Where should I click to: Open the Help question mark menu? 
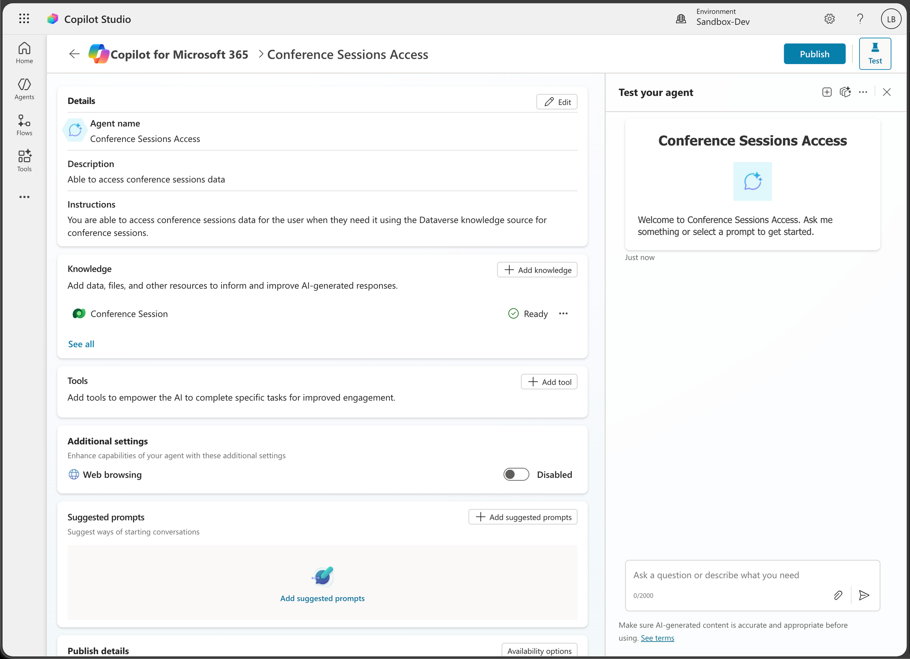(860, 19)
